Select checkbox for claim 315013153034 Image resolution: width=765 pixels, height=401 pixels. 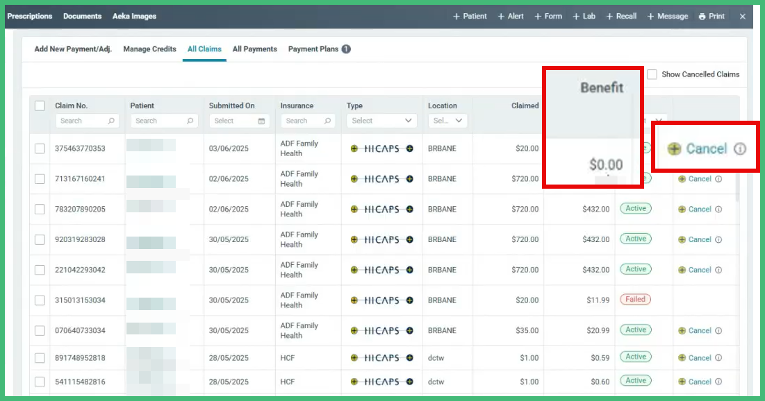pos(40,300)
